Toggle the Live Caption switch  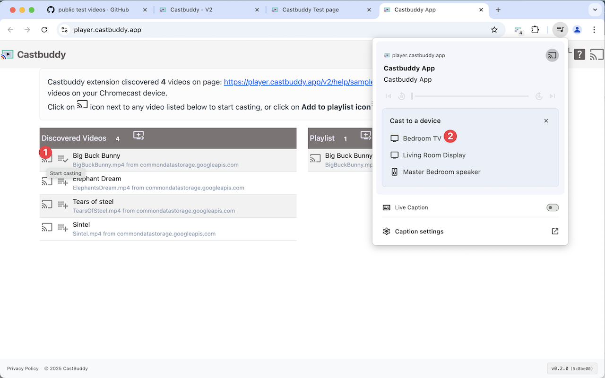tap(553, 207)
